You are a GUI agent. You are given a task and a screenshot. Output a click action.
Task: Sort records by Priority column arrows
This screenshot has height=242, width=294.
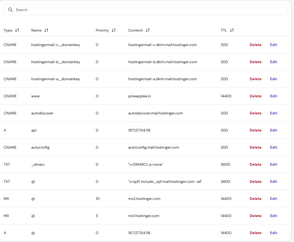pyautogui.click(x=113, y=30)
